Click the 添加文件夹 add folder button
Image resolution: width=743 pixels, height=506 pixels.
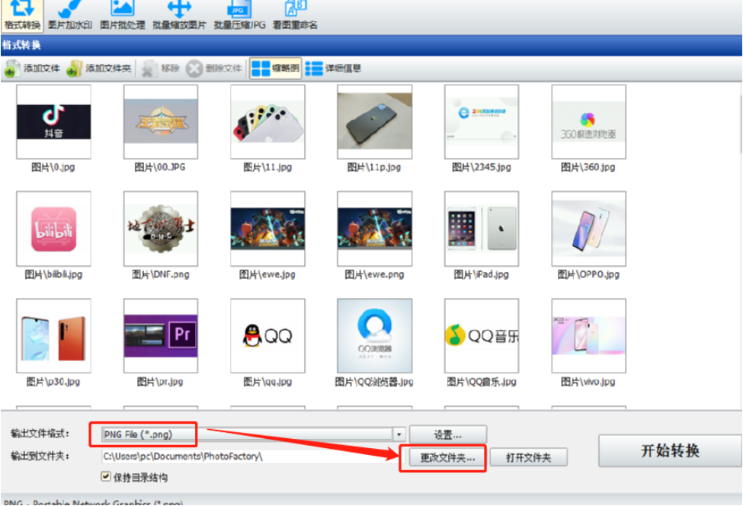point(98,69)
